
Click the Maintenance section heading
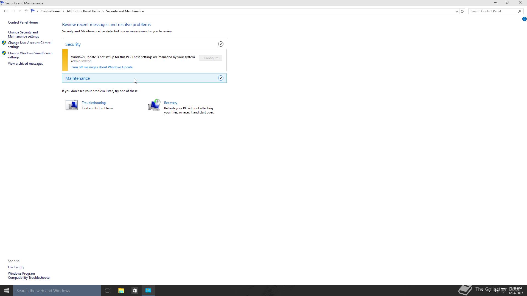tap(77, 78)
